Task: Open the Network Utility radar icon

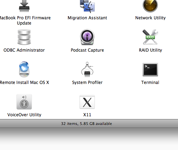Action: (x=150, y=6)
